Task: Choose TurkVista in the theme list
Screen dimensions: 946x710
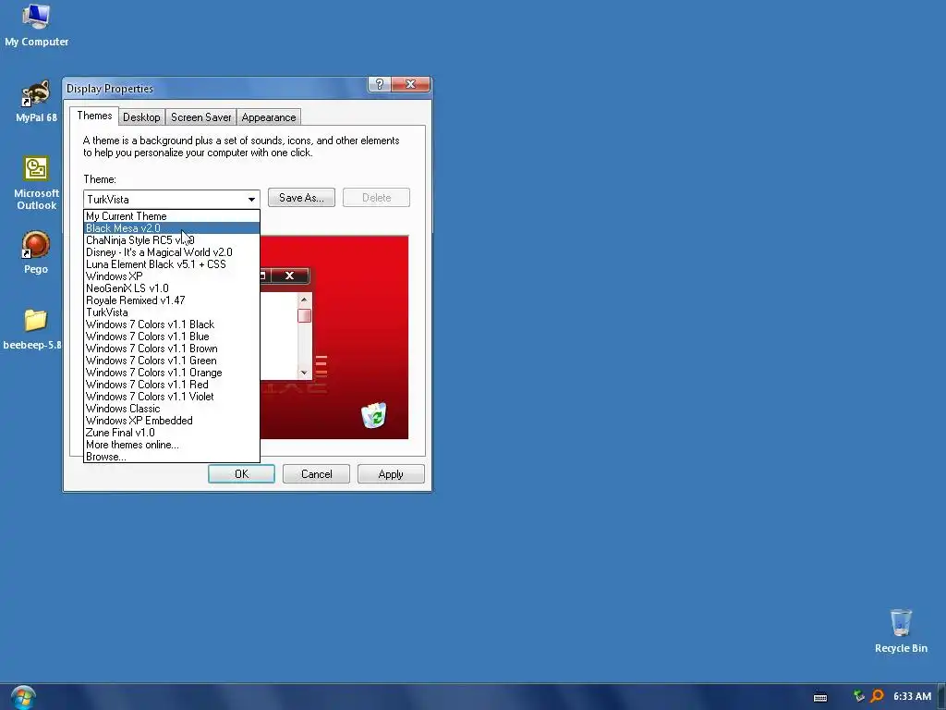Action: click(171, 312)
